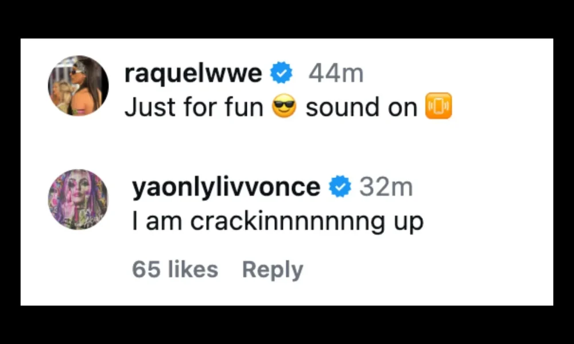The width and height of the screenshot is (574, 344).
Task: Select the words "sound on" in caption
Action: click(361, 107)
